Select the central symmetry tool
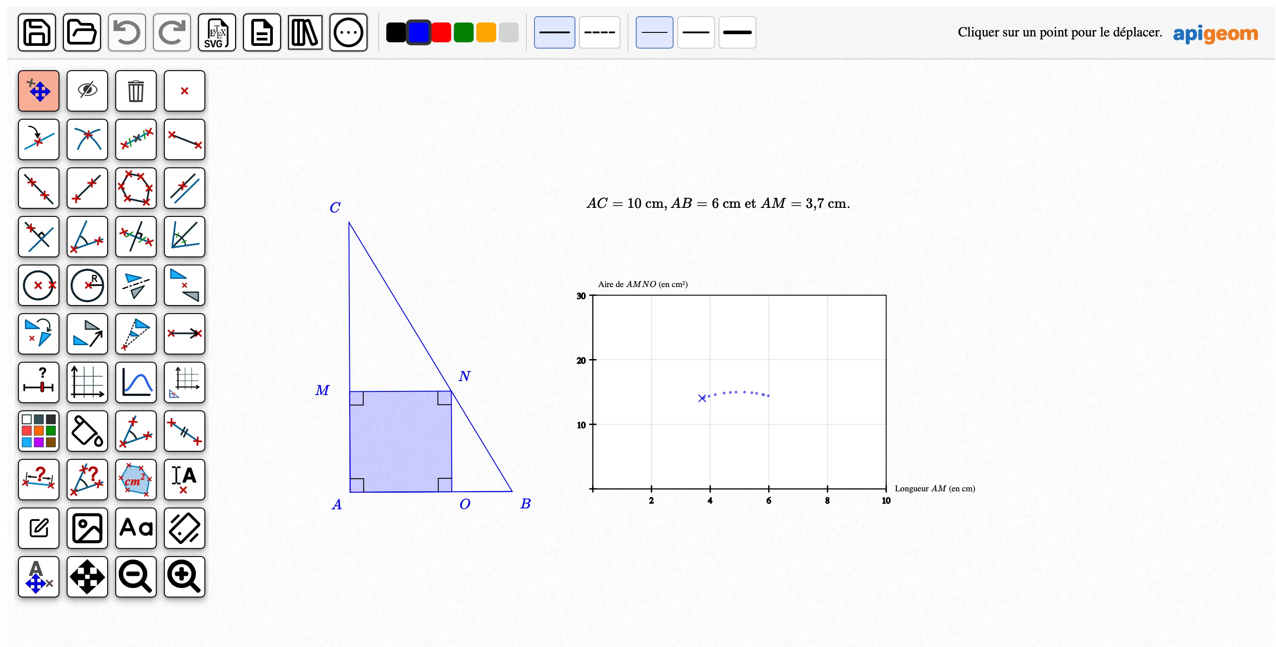1276x647 pixels. pyautogui.click(x=184, y=285)
